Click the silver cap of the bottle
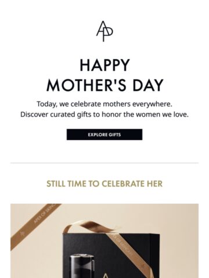 click(x=82, y=256)
